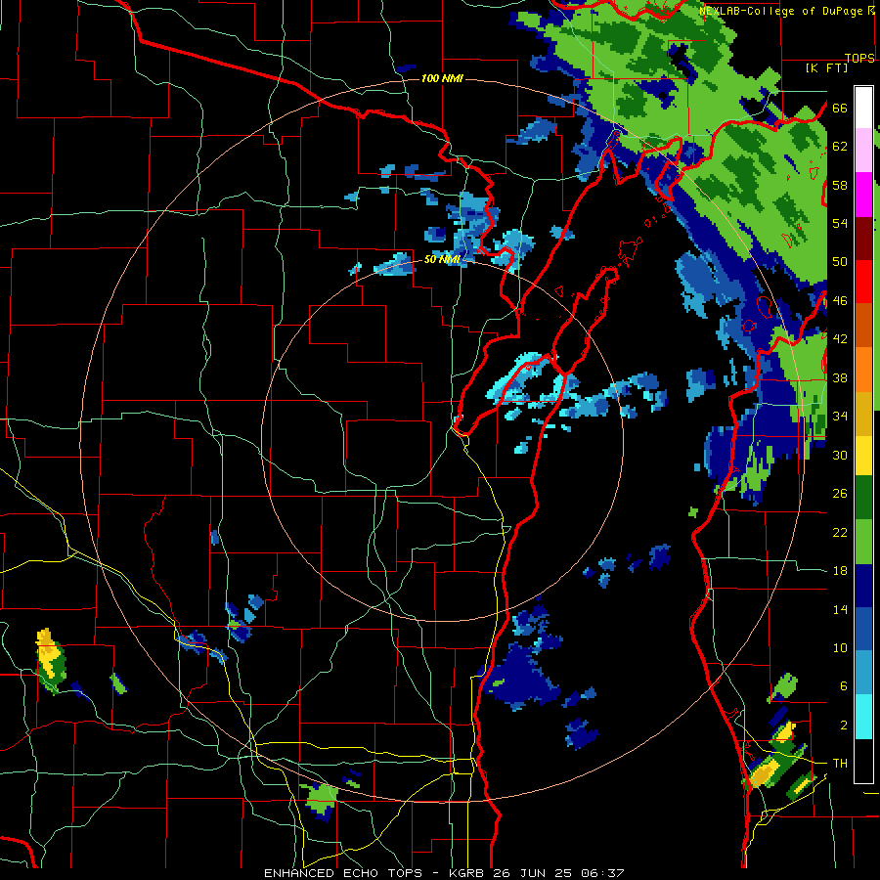Click the 'TH' threshold label
This screenshot has height=880, width=880.
pyautogui.click(x=840, y=764)
